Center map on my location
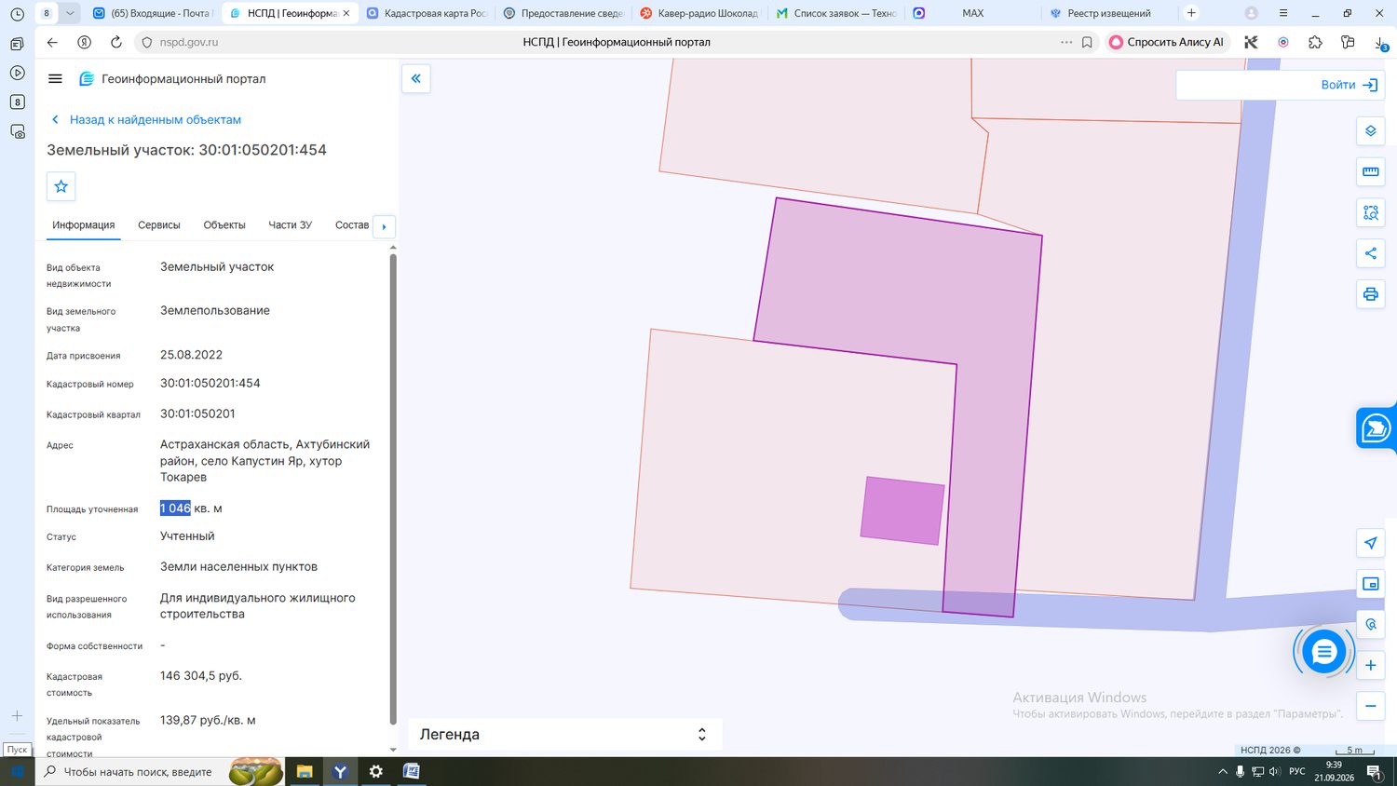This screenshot has width=1397, height=786. pos(1370,543)
